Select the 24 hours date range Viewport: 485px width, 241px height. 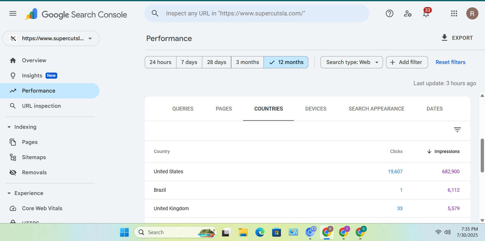[160, 62]
